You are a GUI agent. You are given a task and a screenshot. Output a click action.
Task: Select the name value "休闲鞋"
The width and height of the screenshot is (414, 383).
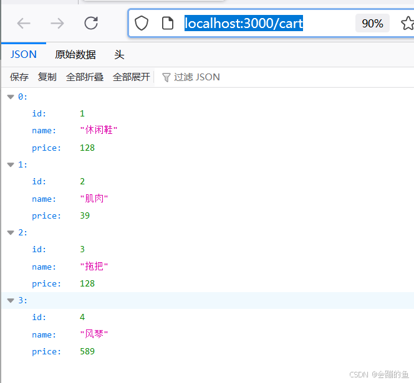pos(99,130)
